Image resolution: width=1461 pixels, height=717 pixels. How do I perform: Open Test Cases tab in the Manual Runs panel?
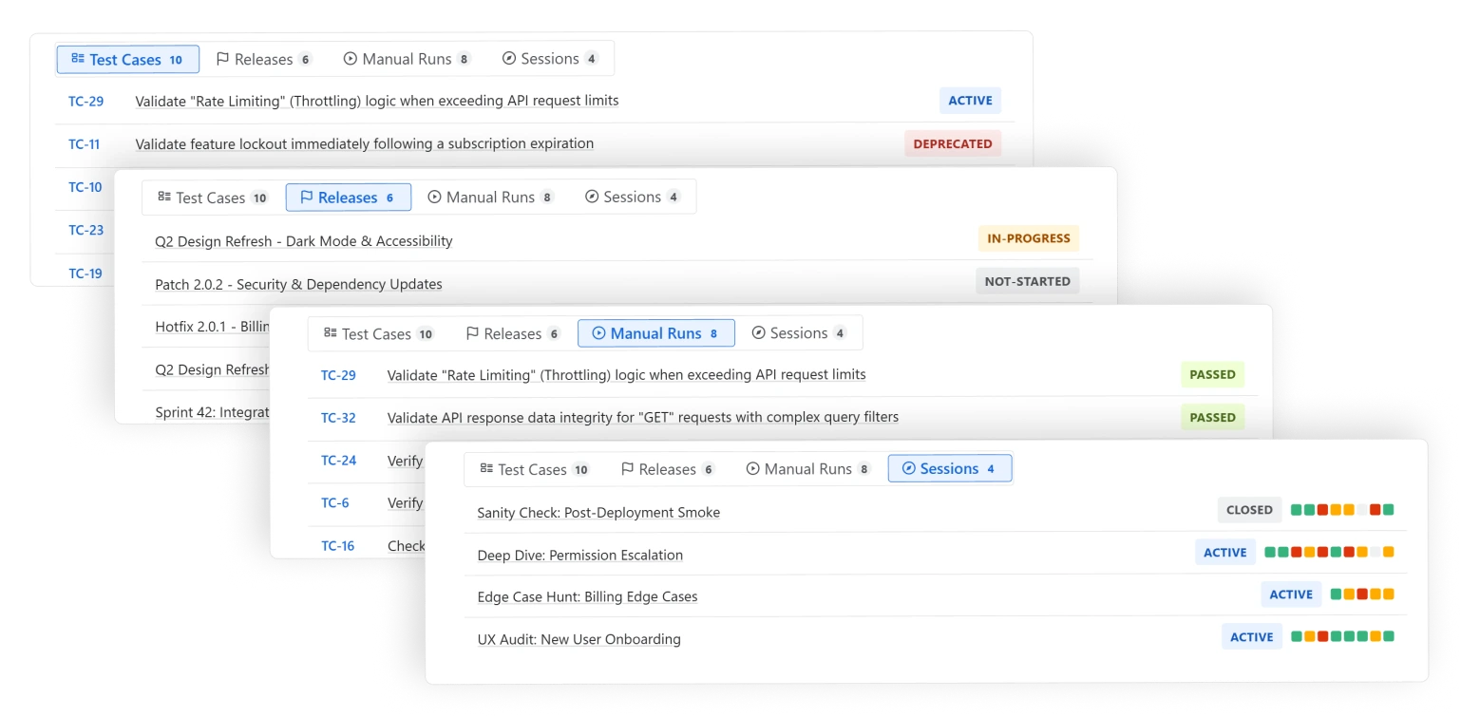[x=378, y=333]
